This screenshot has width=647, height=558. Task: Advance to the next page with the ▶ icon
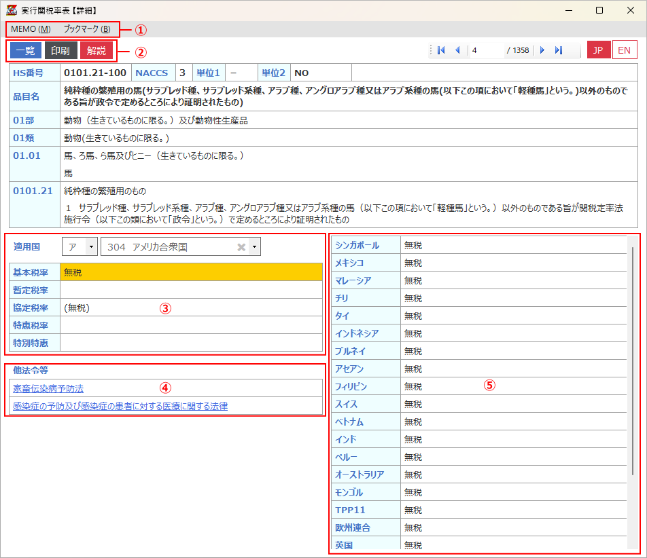(541, 50)
